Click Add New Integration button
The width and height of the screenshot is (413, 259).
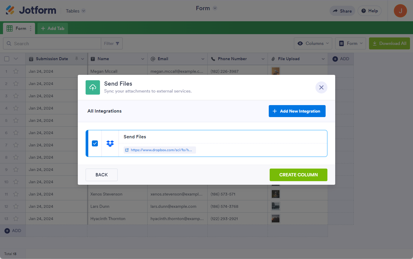[x=297, y=111]
